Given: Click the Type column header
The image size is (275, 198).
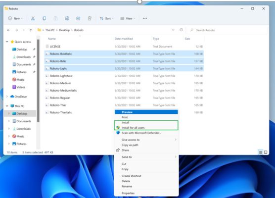Looking at the screenshot, I should (x=156, y=39).
